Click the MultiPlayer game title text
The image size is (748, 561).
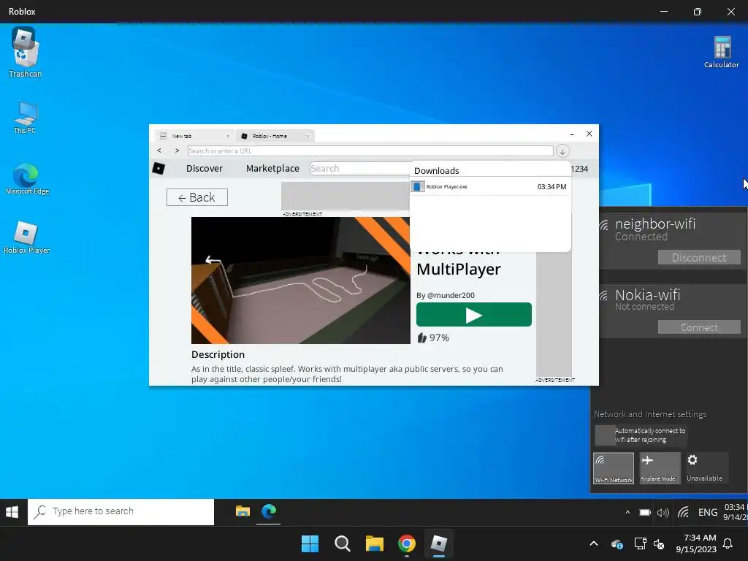pos(459,269)
